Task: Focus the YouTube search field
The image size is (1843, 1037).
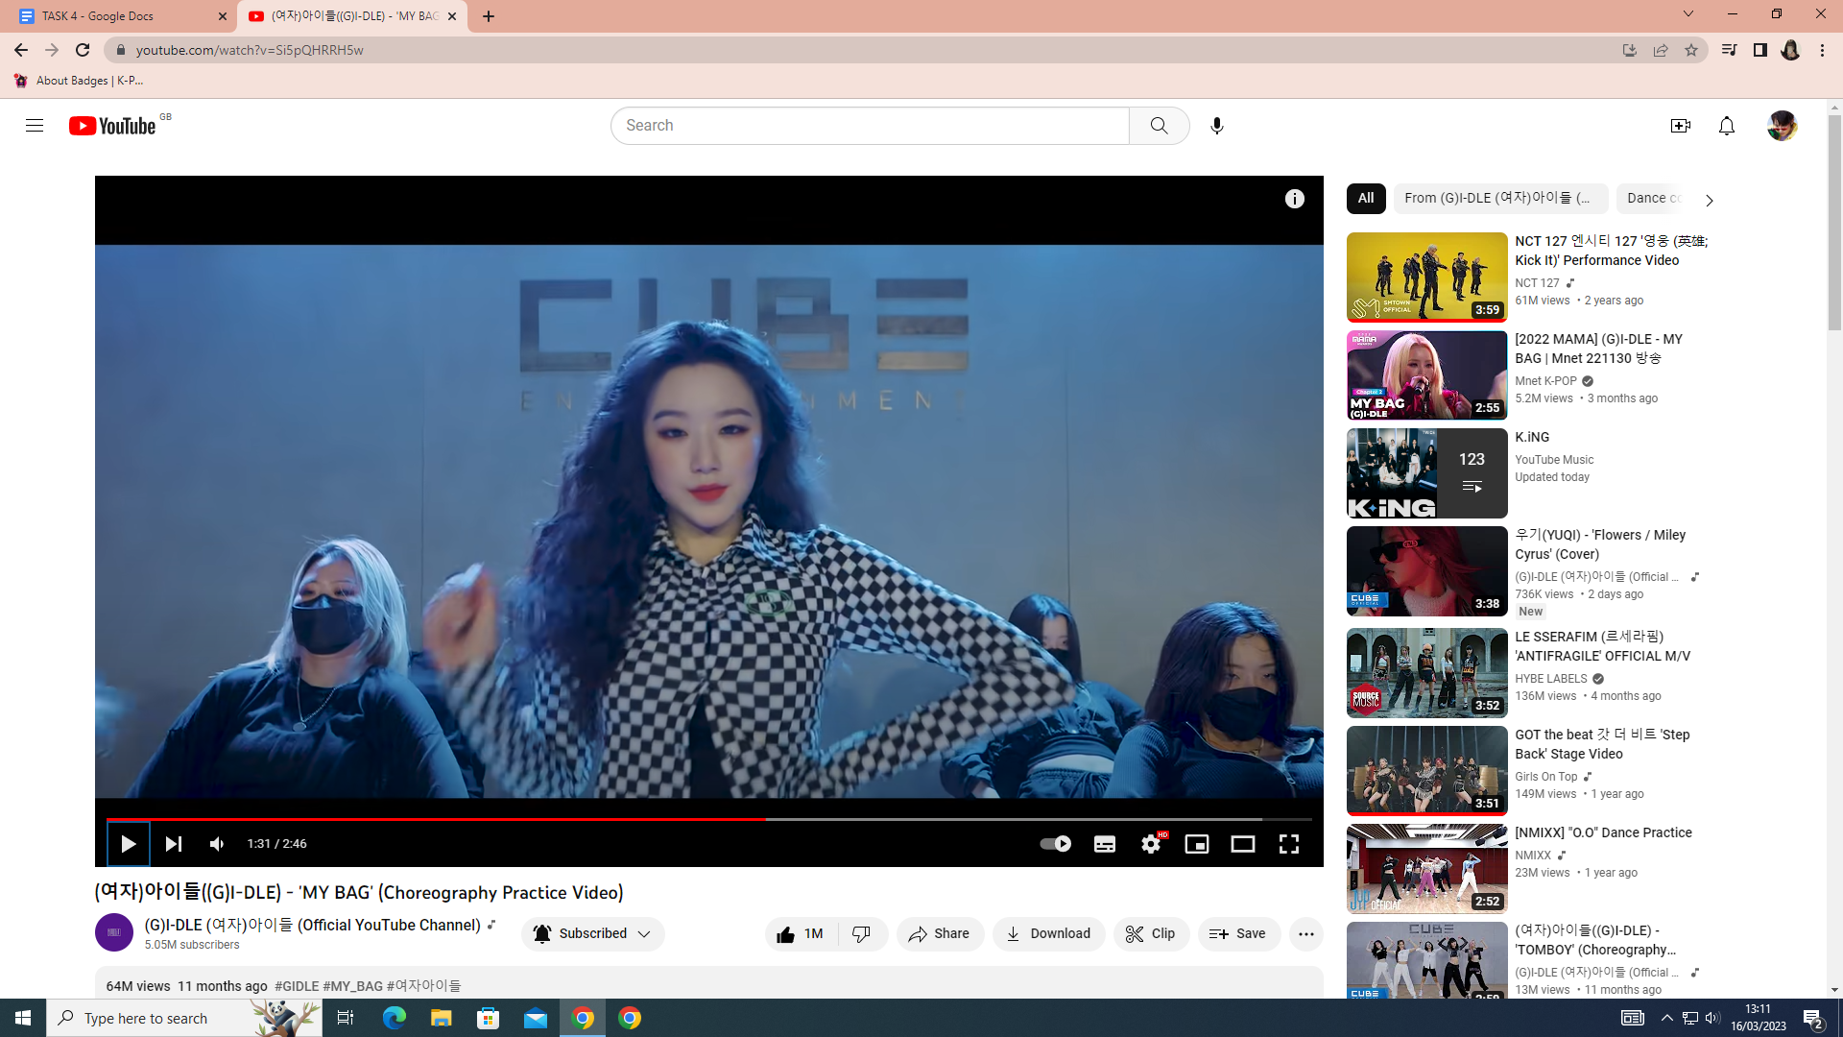Action: (870, 126)
